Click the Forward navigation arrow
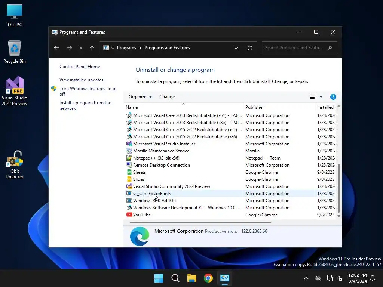383x287 pixels. click(69, 48)
